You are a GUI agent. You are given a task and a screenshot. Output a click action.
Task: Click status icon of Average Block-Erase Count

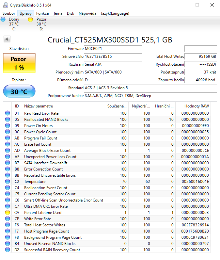[x=8, y=150]
